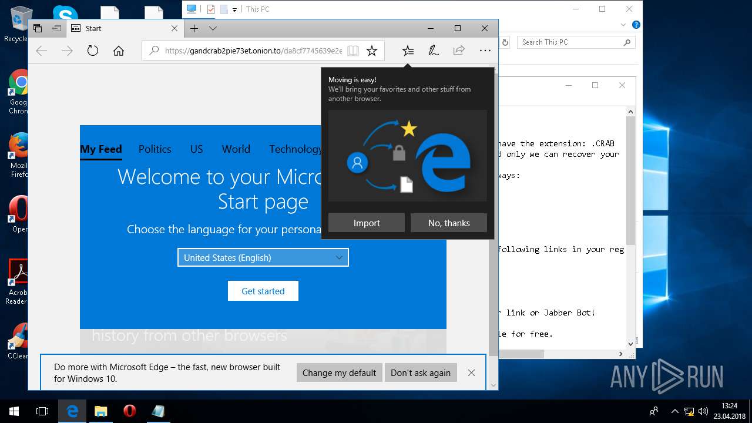Open the volume speaker icon
The image size is (752, 423).
(703, 411)
